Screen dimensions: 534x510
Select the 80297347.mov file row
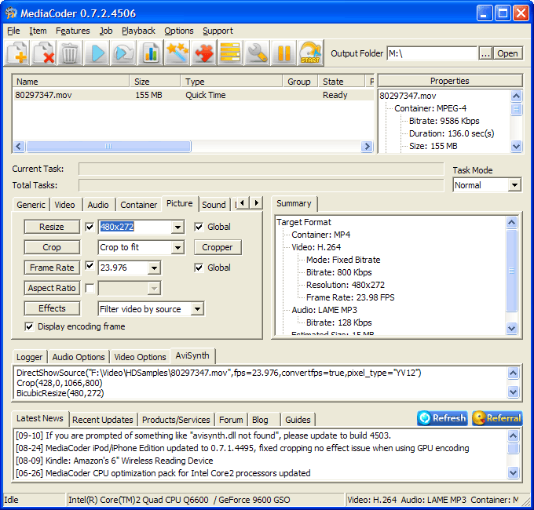[x=192, y=95]
